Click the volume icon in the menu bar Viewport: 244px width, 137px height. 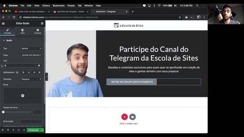[x=175, y=6]
